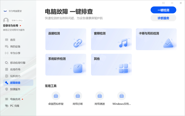185x116 pixels.
Task: Click the four-dot menu icon in title bar
Action: [x=163, y=3]
